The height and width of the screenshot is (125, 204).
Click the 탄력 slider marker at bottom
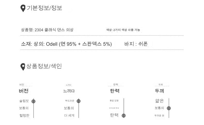pos(124,115)
